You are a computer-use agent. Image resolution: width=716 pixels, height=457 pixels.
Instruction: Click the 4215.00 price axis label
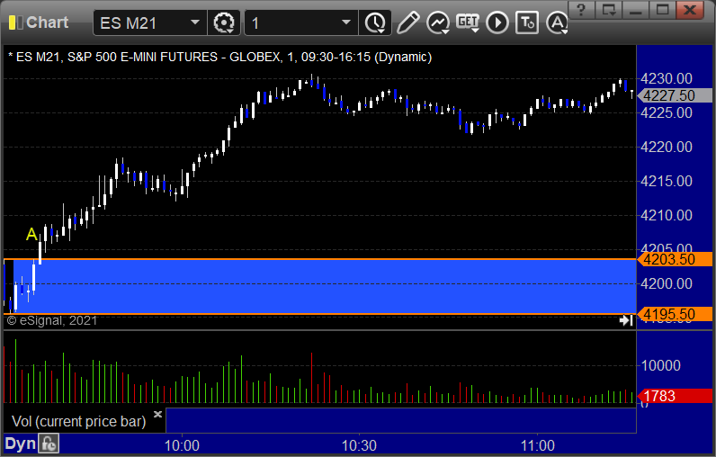click(667, 181)
